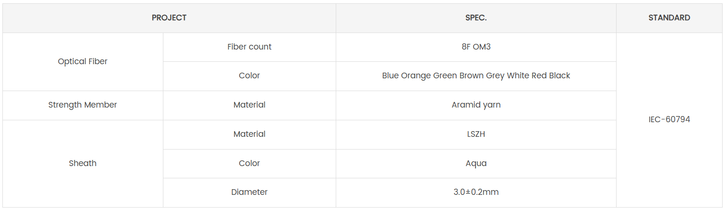This screenshot has width=725, height=209.
Task: Click the fiber color list cell
Action: click(476, 75)
